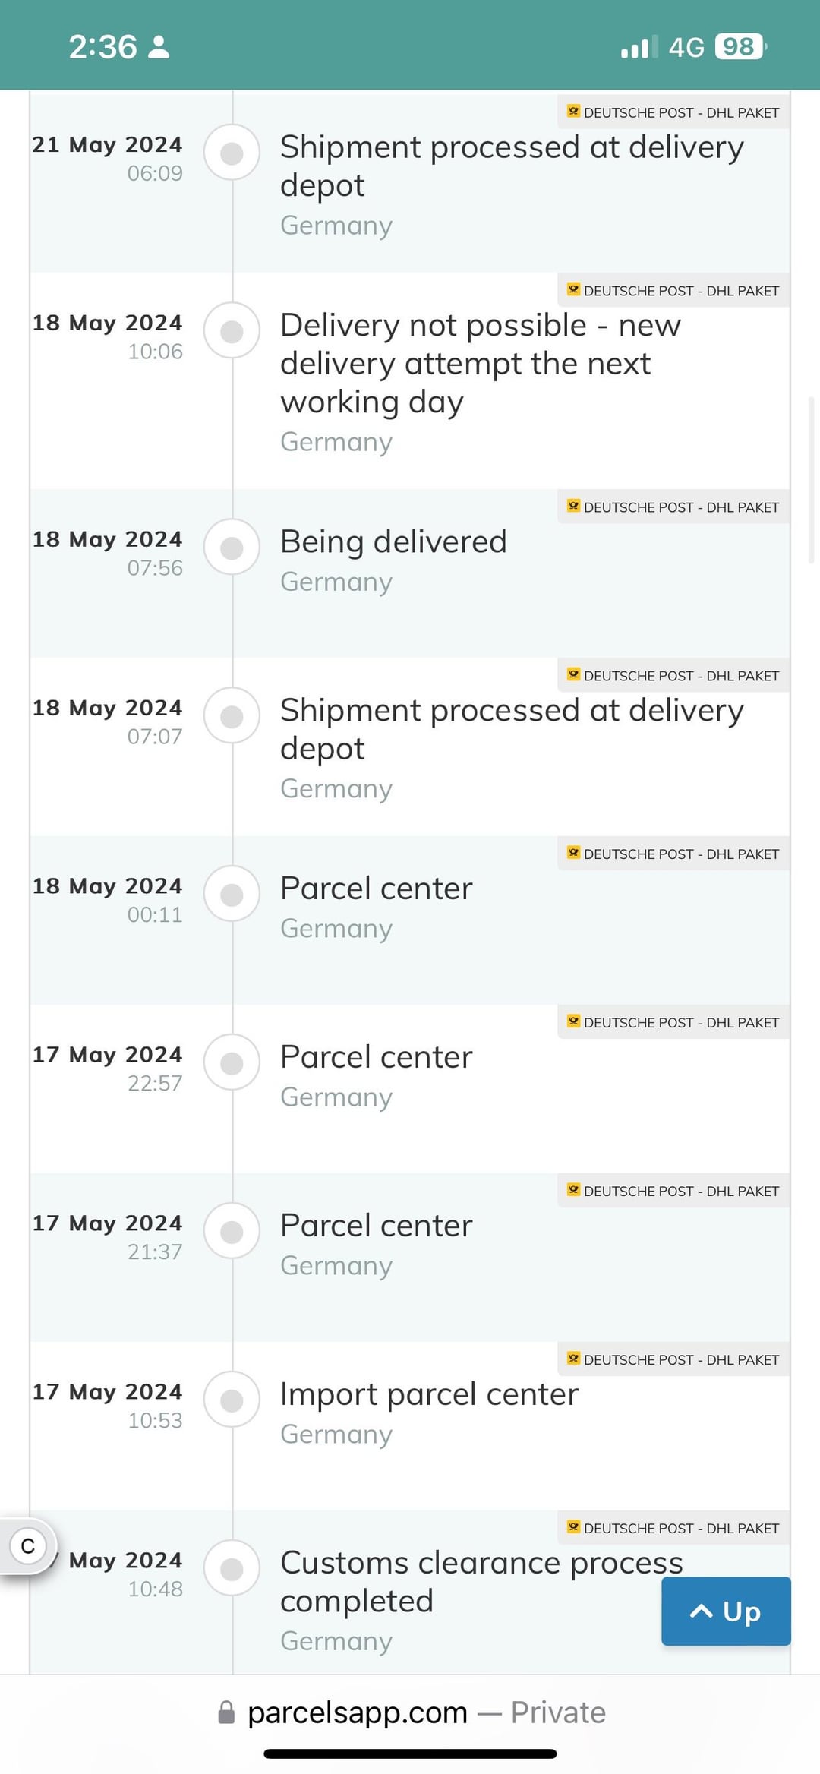This screenshot has height=1774, width=820.
Task: Tap the 18 May 07:56 timeline circle
Action: 232,548
